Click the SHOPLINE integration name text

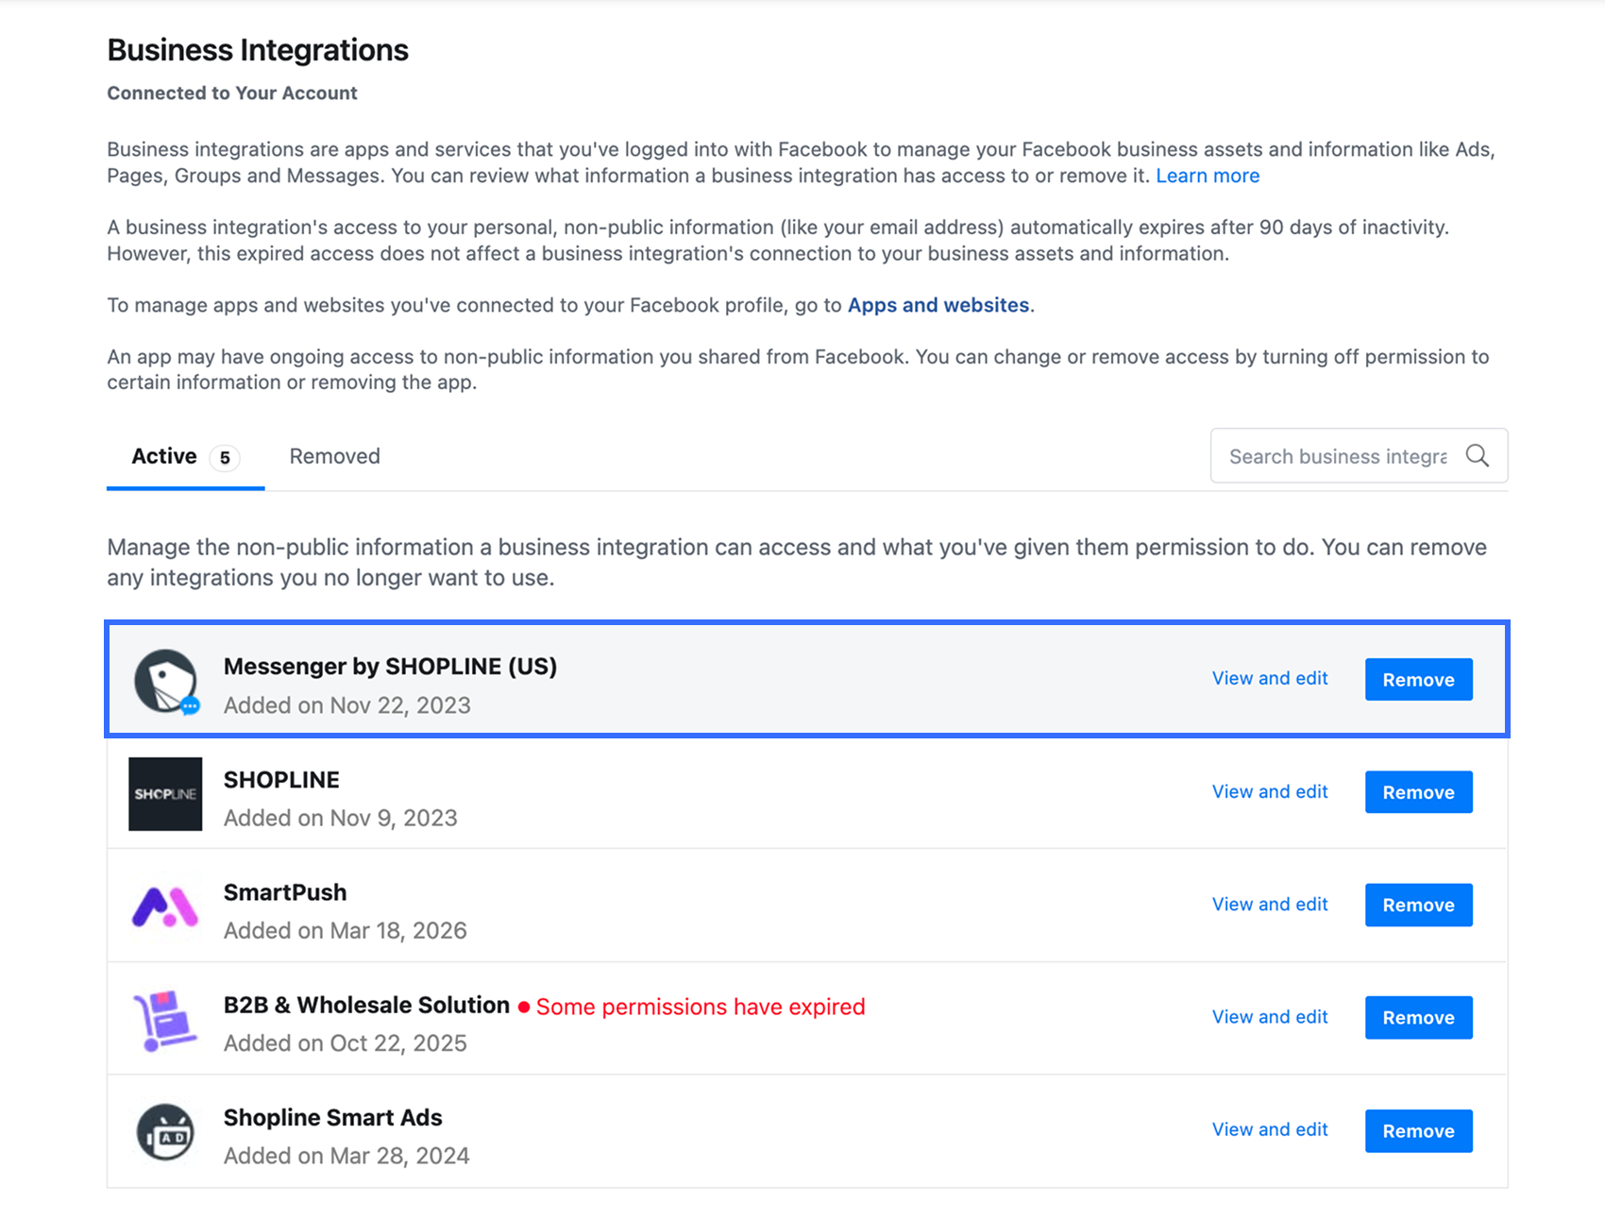click(x=281, y=780)
